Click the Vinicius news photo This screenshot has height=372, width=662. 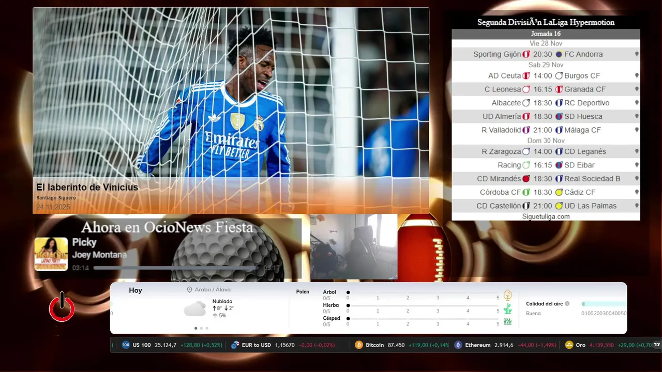point(231,93)
